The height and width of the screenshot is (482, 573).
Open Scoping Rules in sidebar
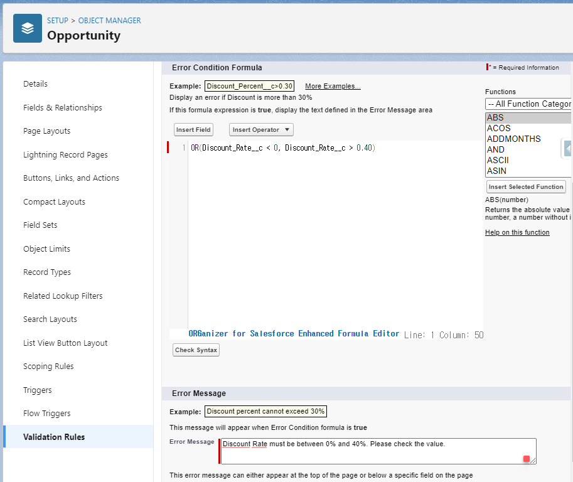(x=48, y=366)
